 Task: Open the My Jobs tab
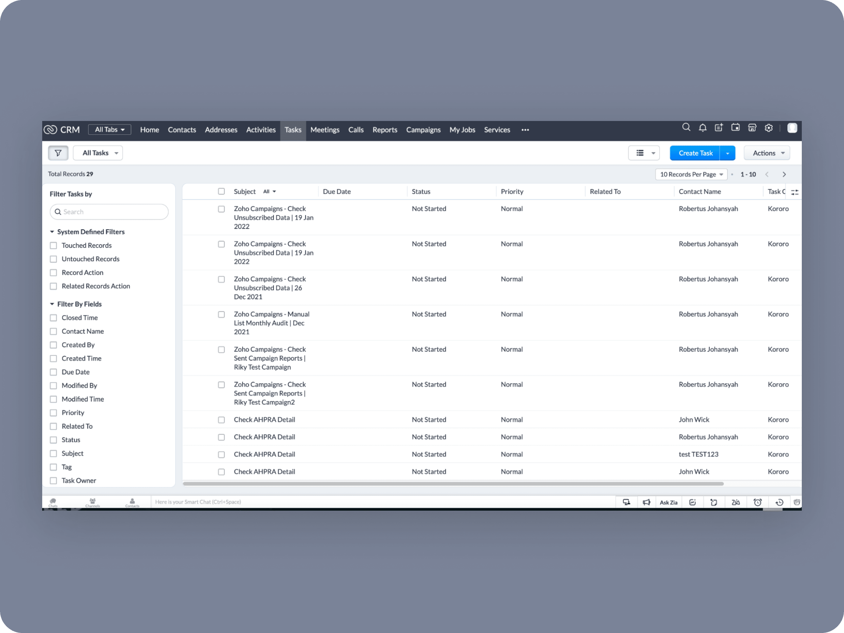click(x=462, y=130)
